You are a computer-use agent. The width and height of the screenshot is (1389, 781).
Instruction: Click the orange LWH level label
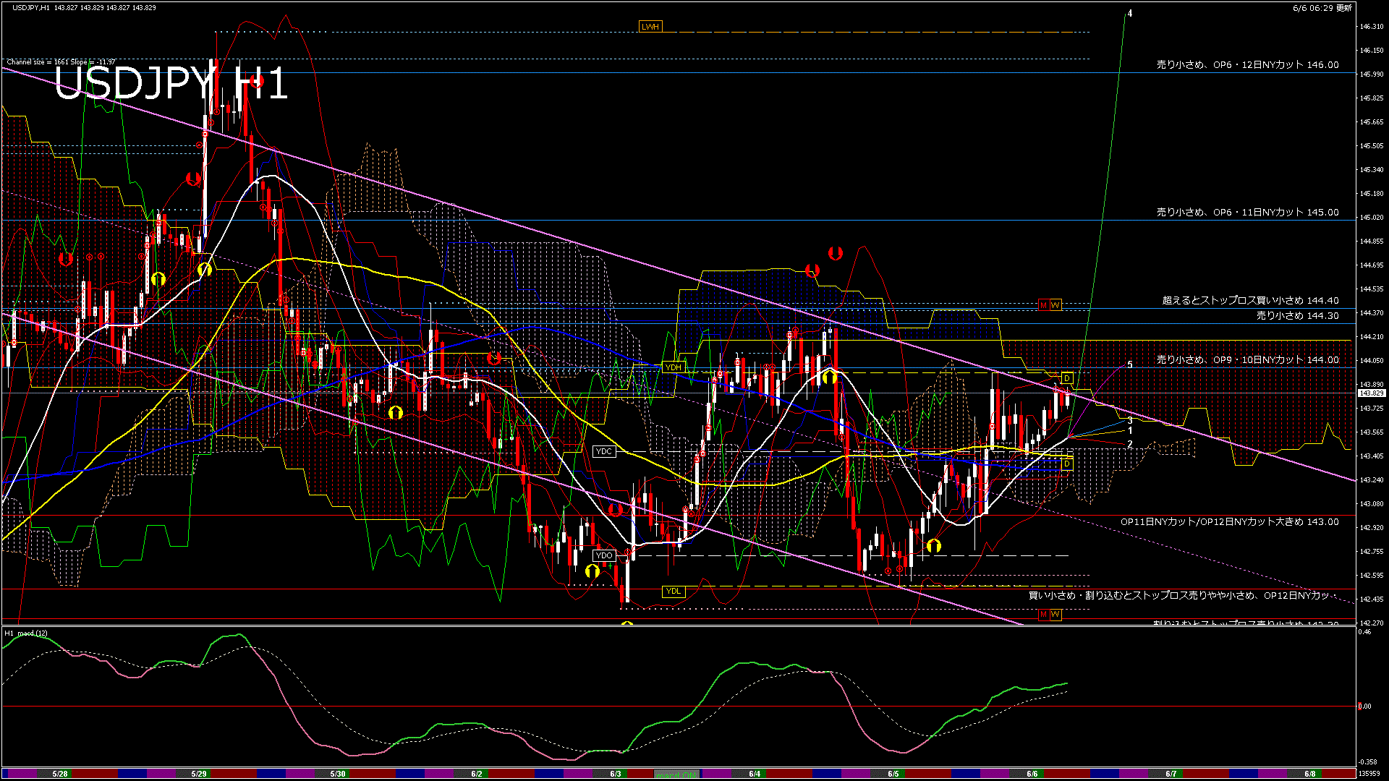pyautogui.click(x=650, y=27)
